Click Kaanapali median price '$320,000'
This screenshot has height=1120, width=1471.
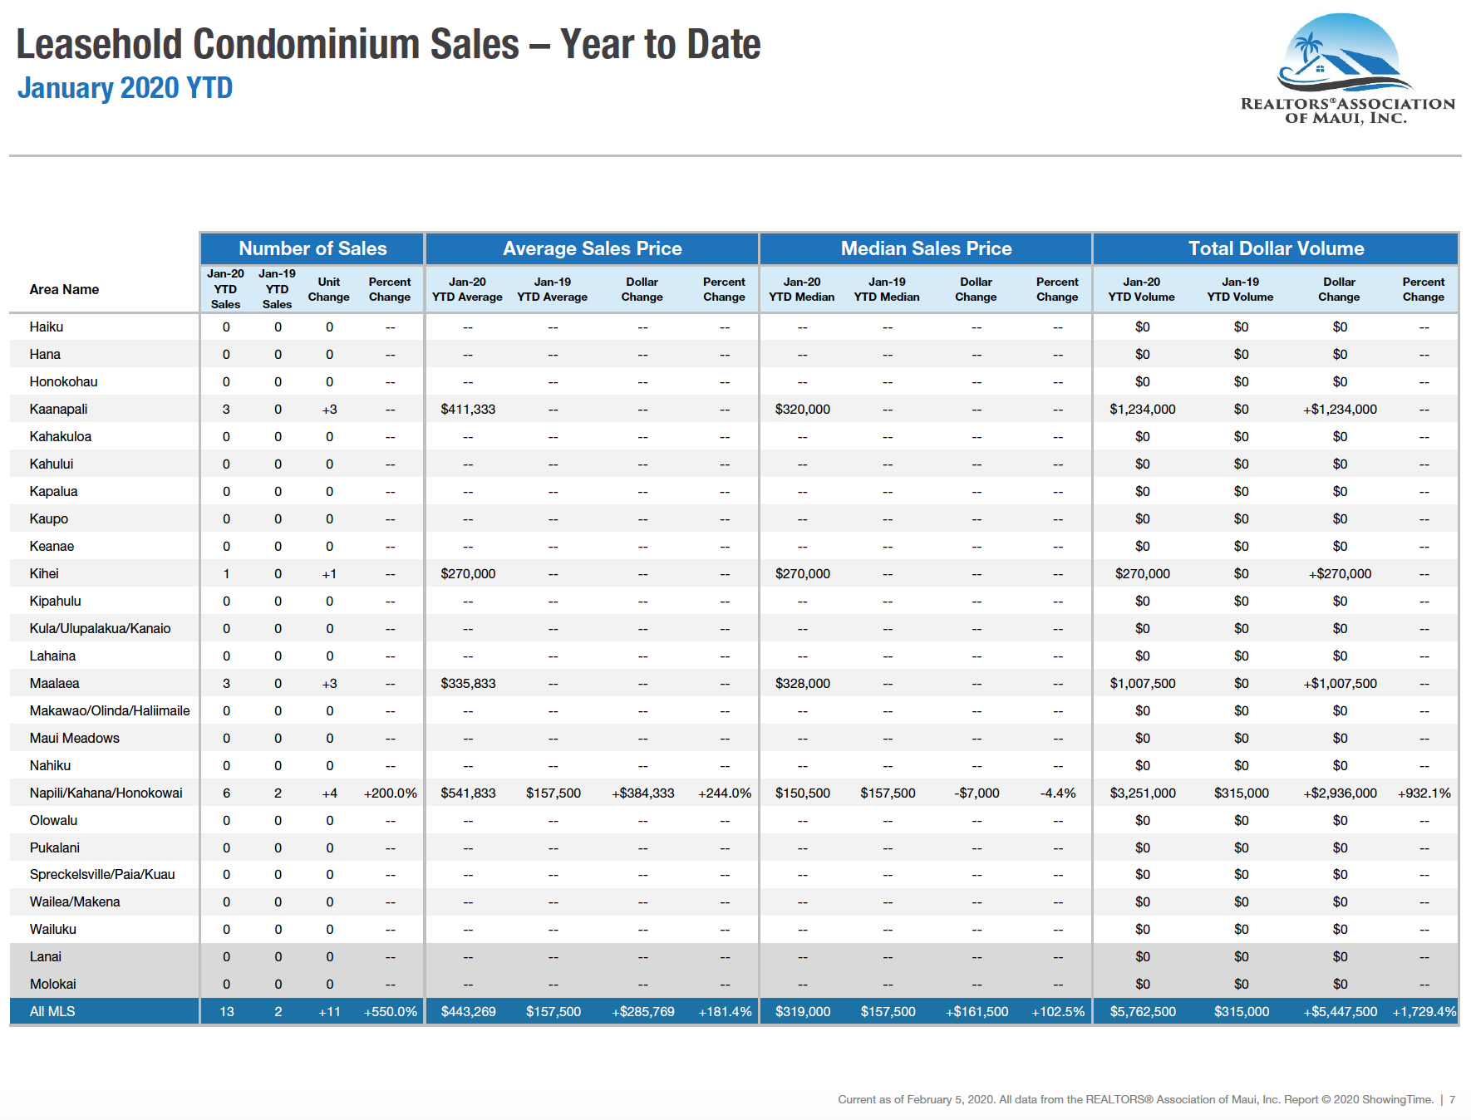tap(803, 409)
